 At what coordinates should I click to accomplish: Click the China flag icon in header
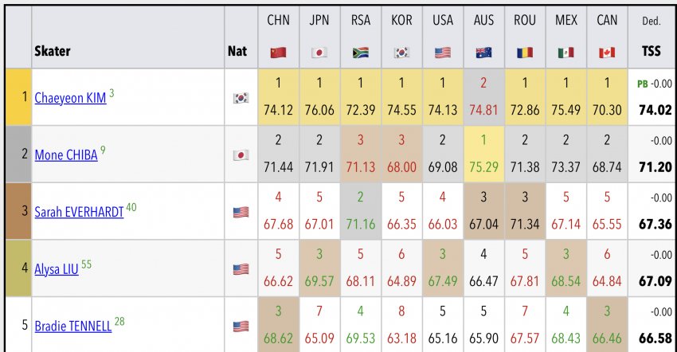click(278, 53)
